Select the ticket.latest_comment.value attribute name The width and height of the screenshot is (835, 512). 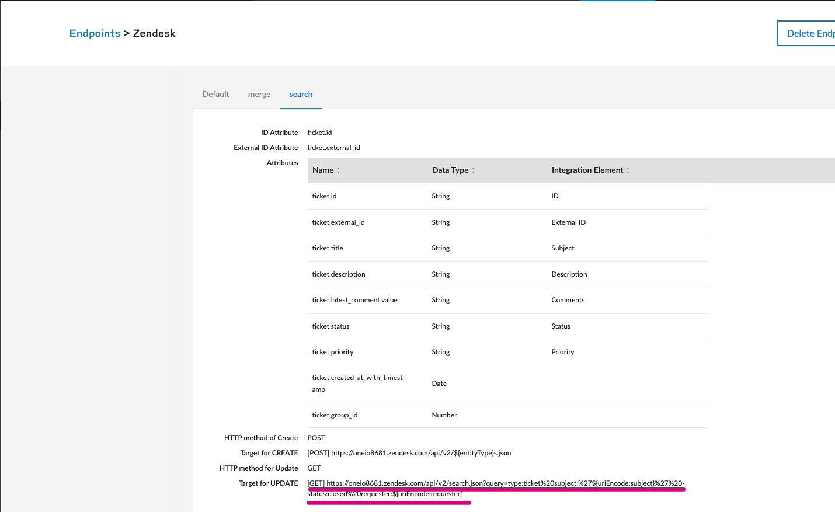pyautogui.click(x=354, y=300)
